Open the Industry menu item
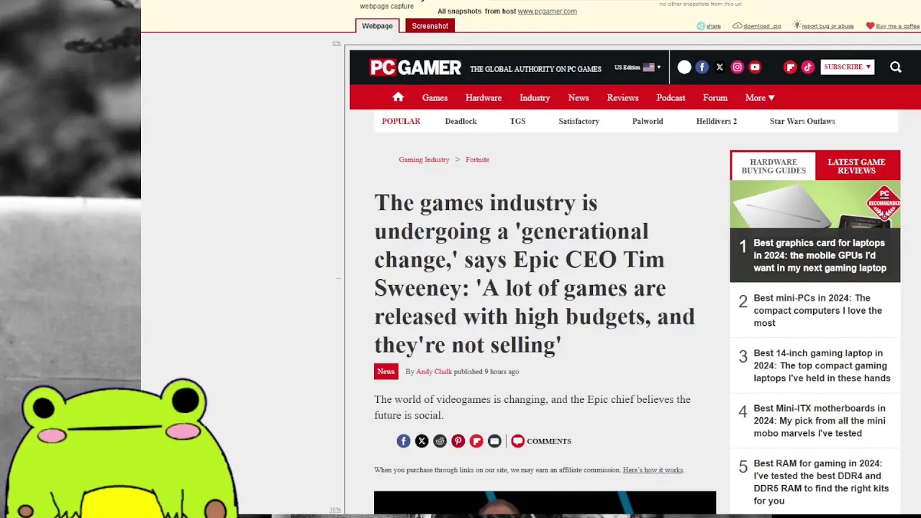Screen dimensions: 921x518 click(535, 98)
